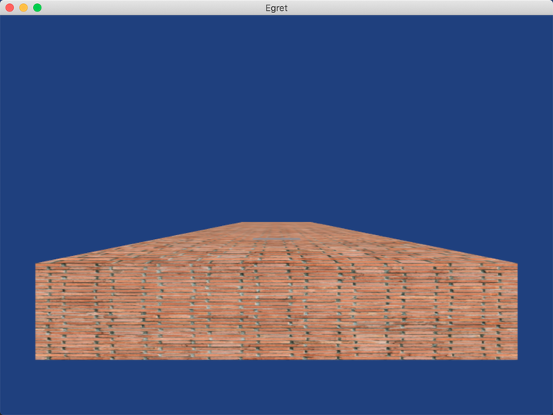Close the Egret window

10,8
